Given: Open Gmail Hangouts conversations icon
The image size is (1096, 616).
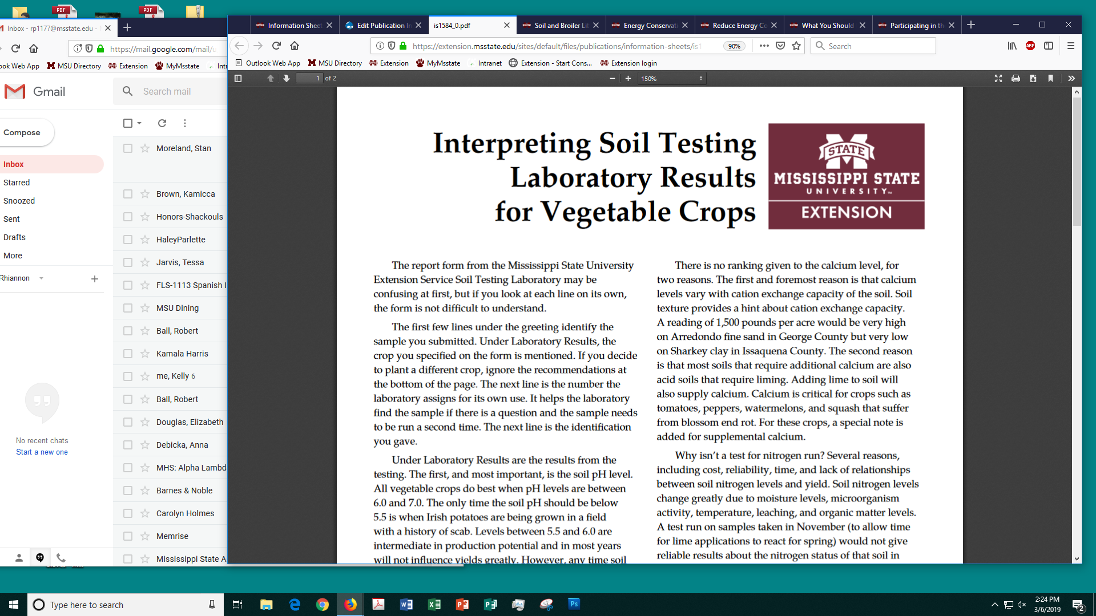Looking at the screenshot, I should tap(40, 558).
